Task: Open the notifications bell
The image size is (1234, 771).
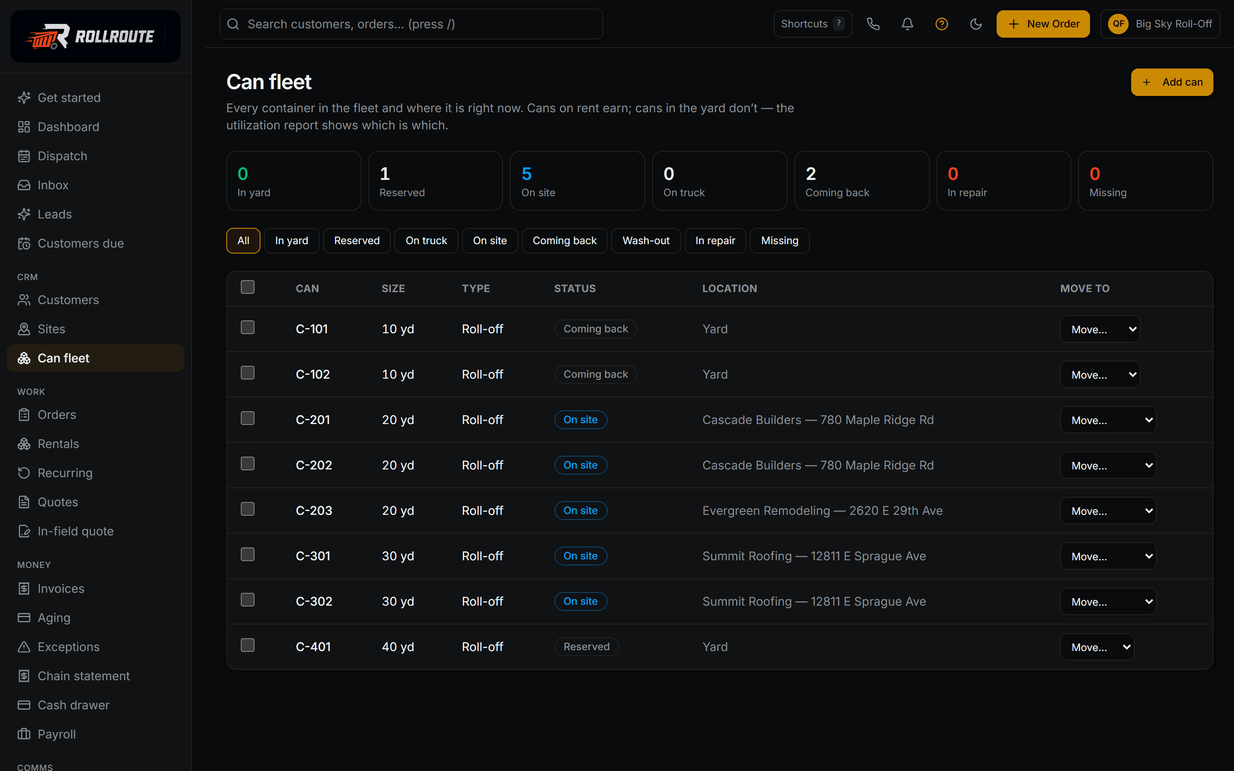Action: tap(907, 24)
